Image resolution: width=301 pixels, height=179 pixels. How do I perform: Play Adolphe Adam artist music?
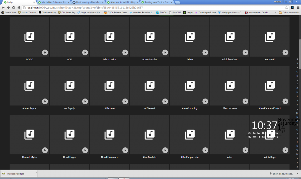click(x=245, y=52)
